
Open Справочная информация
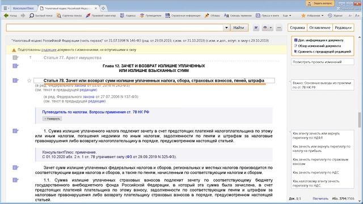click(x=183, y=15)
